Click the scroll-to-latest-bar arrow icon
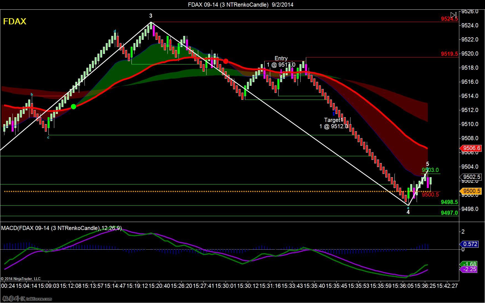Screen dimensions: 485x303 (453, 15)
